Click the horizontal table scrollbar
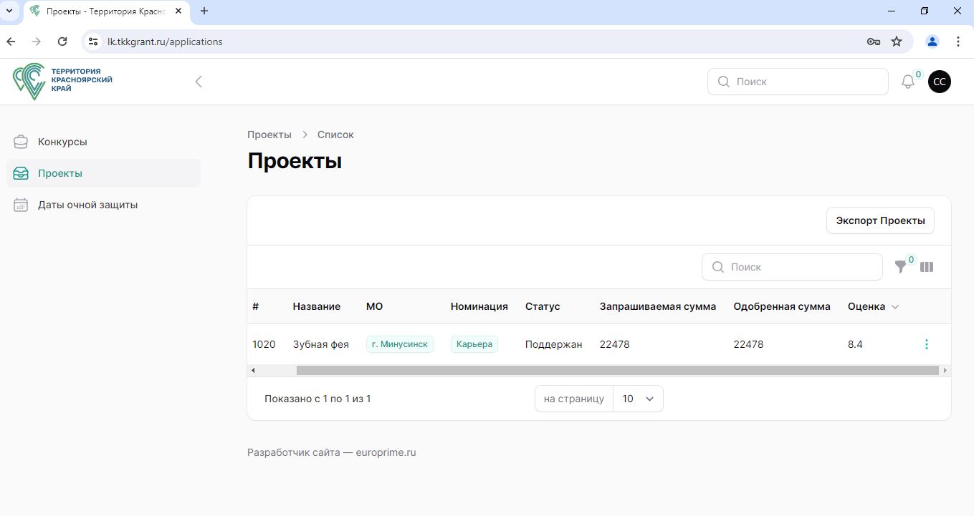This screenshot has width=974, height=516. click(x=617, y=371)
